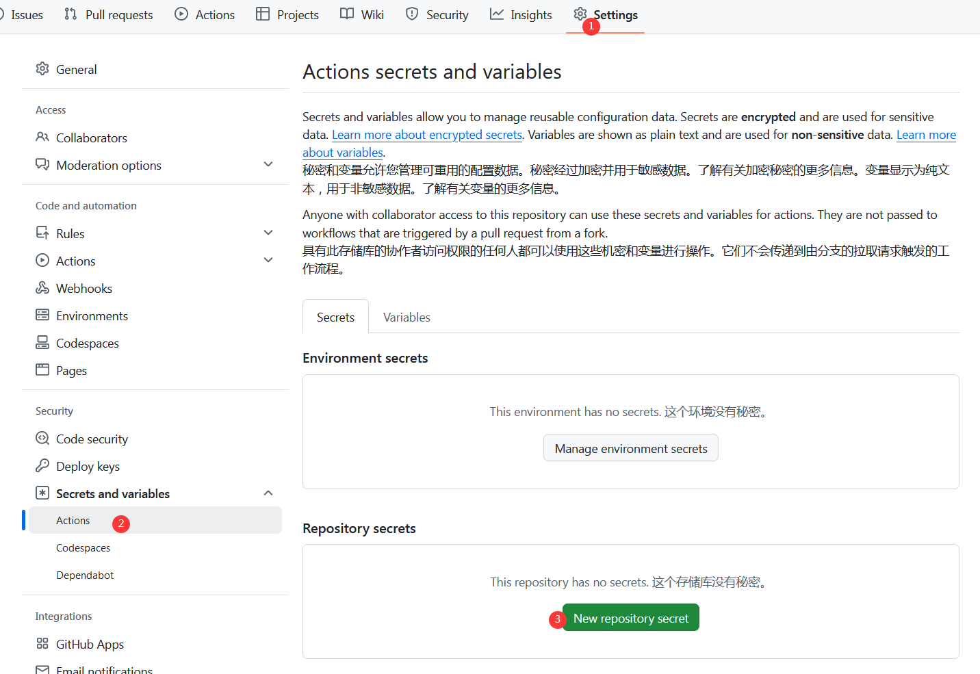
Task: Open the Insights tab
Action: [521, 14]
